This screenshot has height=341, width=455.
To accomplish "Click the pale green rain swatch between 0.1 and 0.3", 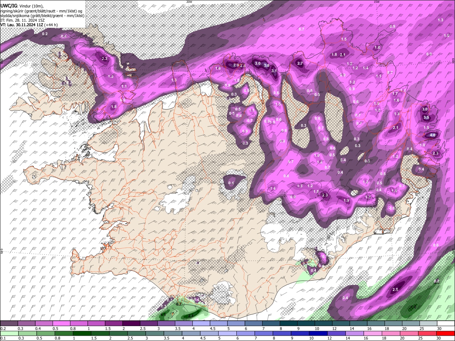I will [9, 334].
